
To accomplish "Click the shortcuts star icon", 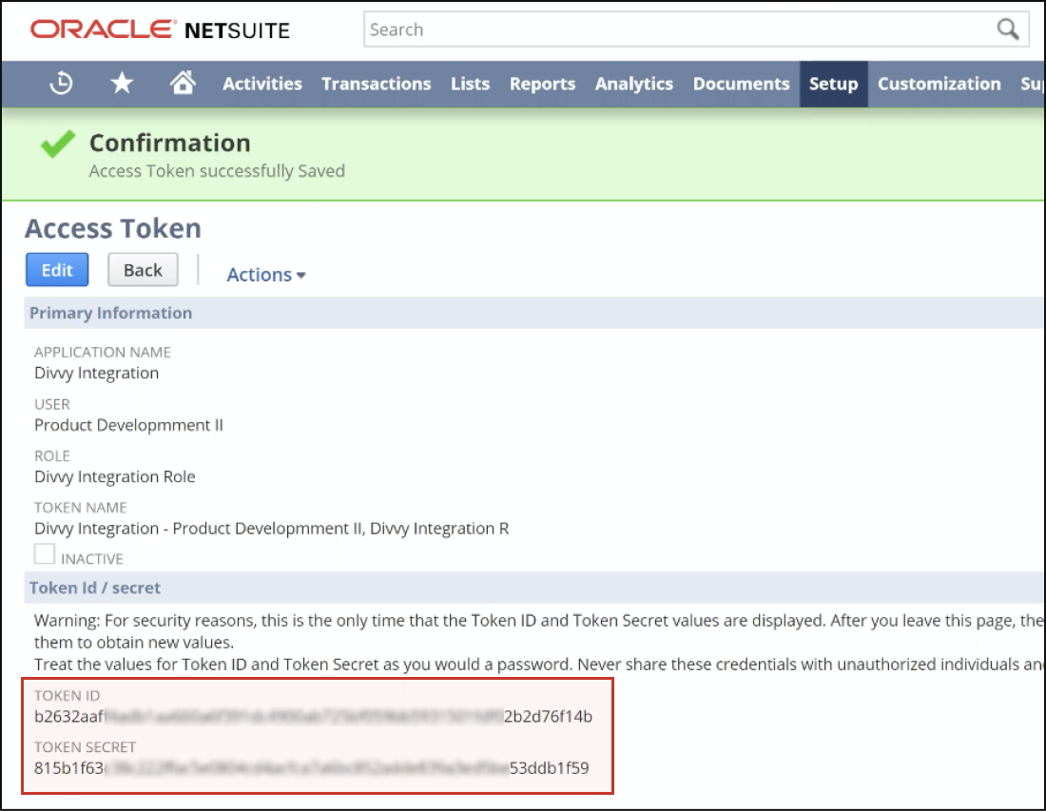I will pyautogui.click(x=121, y=84).
